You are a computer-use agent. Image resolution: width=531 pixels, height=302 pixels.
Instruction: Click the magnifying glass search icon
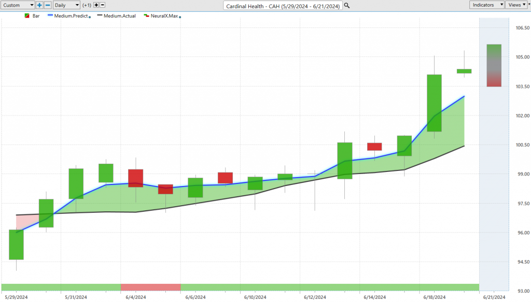tap(347, 5)
